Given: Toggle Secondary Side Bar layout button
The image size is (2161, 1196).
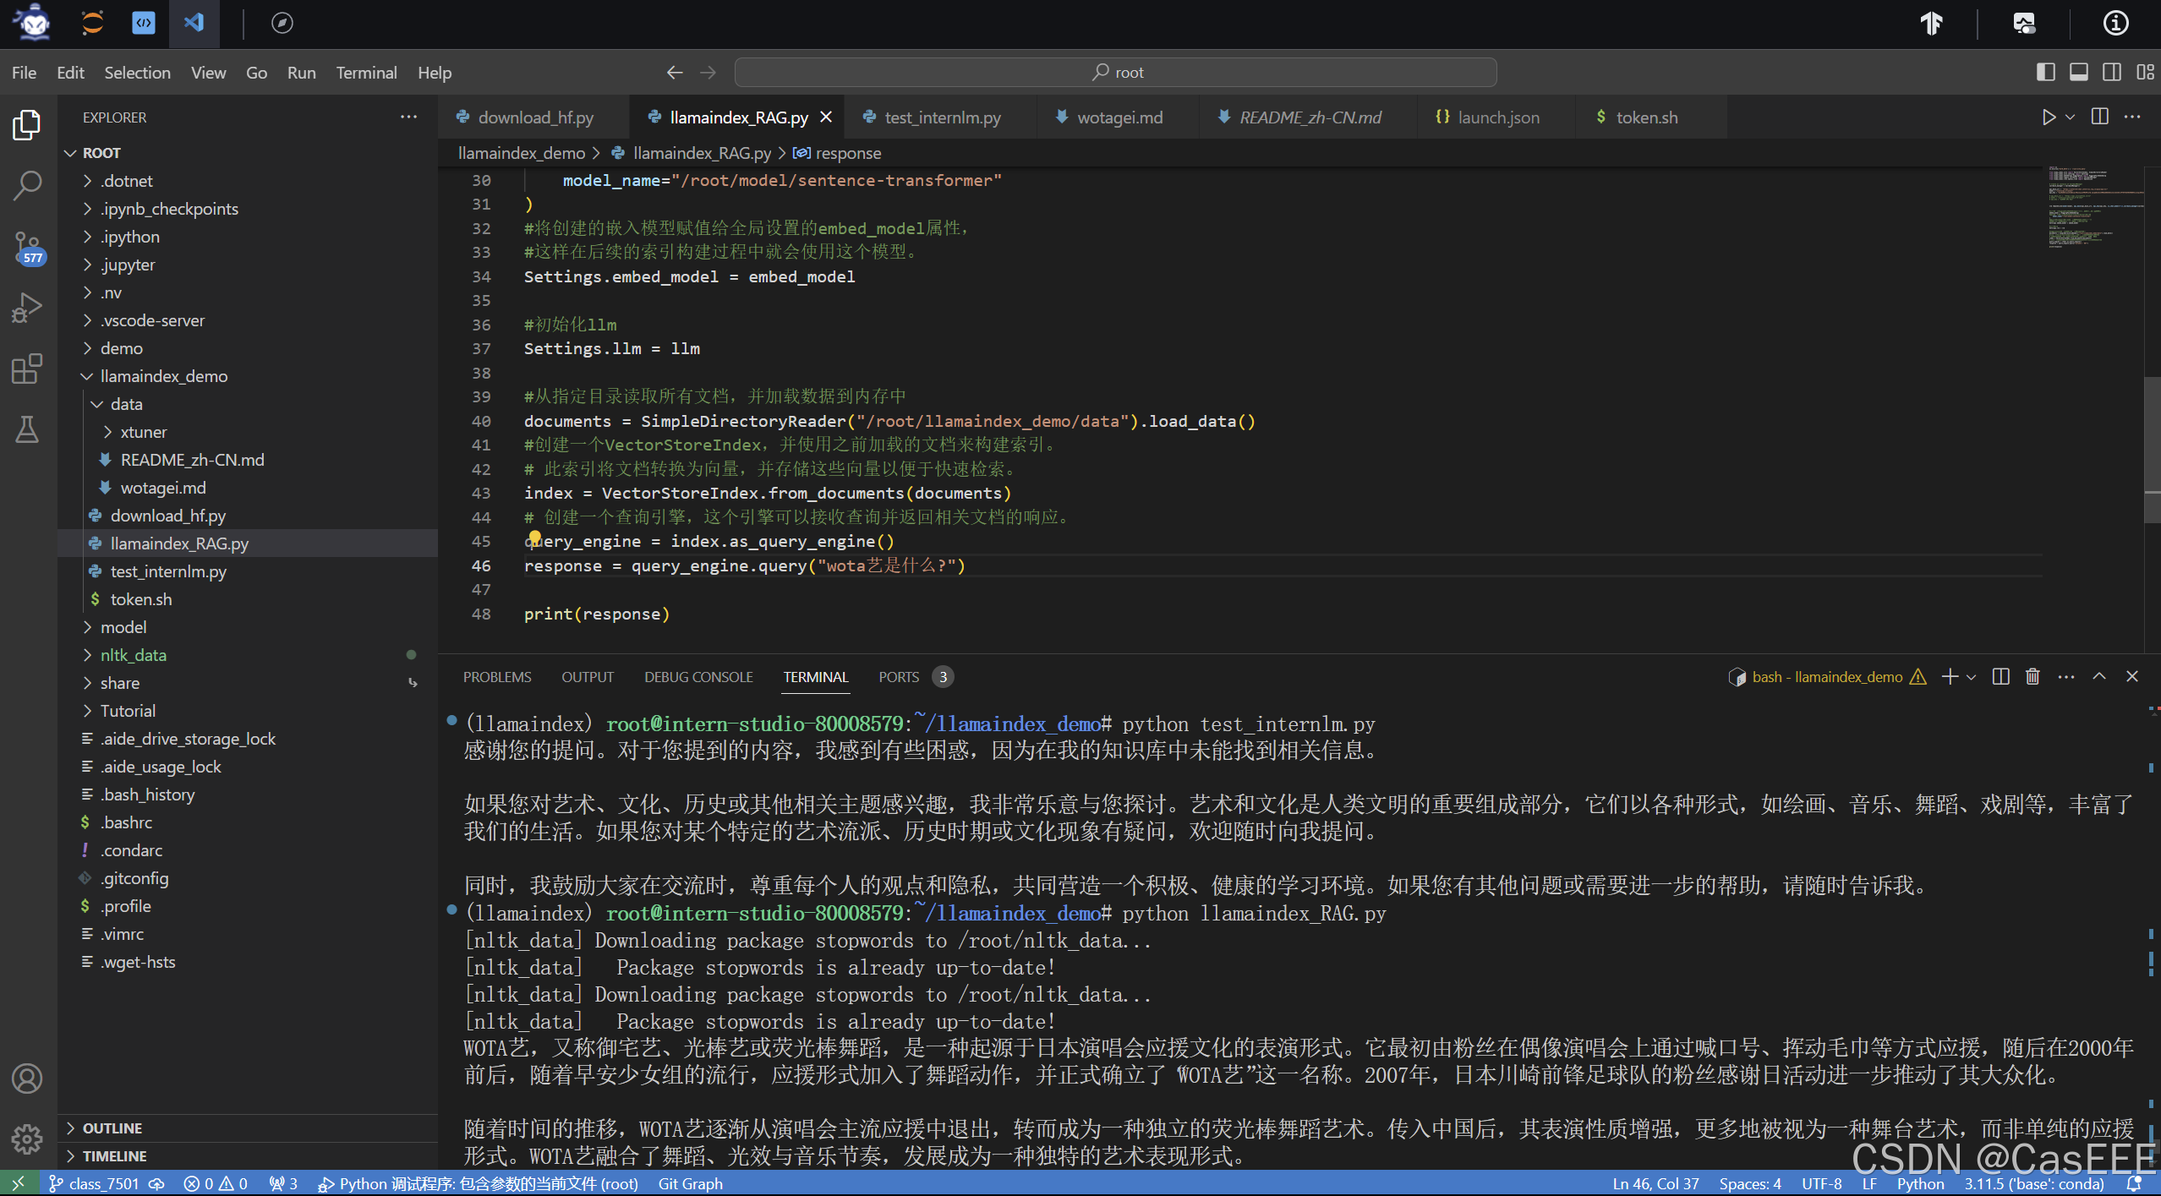Looking at the screenshot, I should coord(2111,72).
